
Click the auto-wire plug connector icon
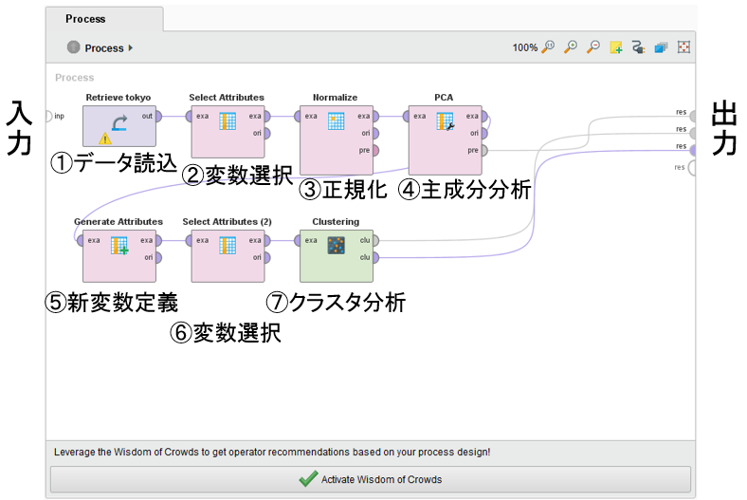[638, 46]
